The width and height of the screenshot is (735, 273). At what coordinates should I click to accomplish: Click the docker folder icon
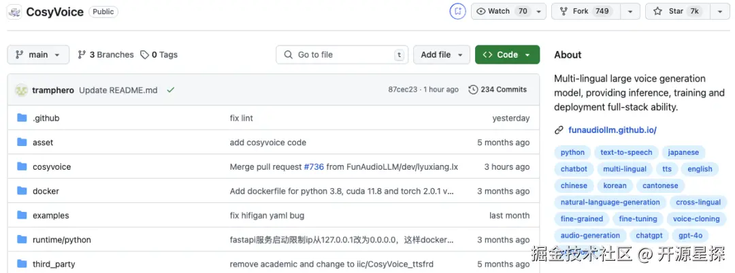(x=22, y=191)
